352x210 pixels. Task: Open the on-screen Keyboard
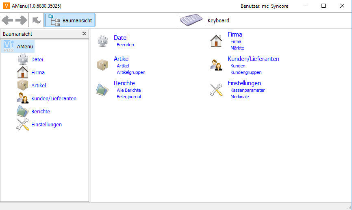pyautogui.click(x=205, y=20)
